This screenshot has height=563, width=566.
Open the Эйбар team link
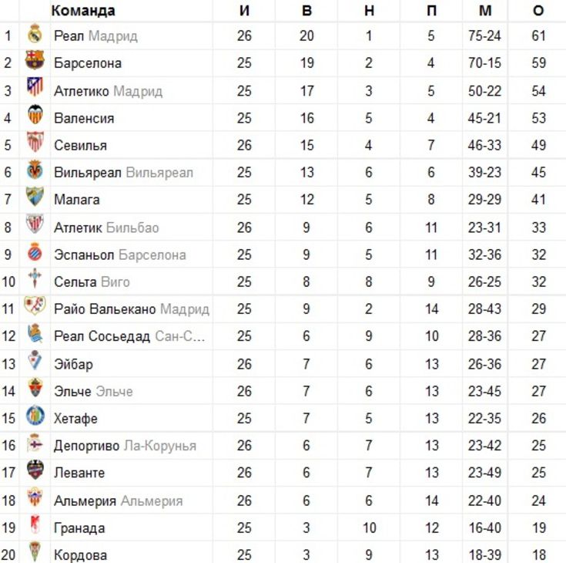click(73, 364)
